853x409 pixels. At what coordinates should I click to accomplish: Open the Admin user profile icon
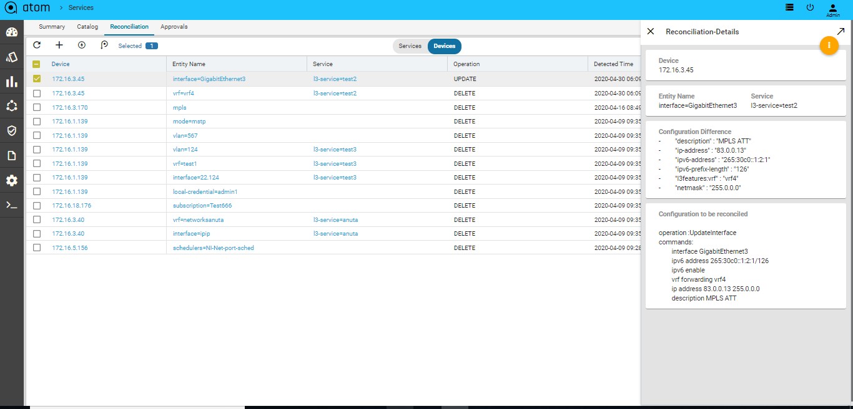point(833,9)
